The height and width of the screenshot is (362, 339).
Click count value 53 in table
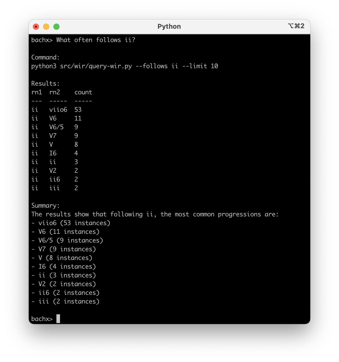coord(78,110)
